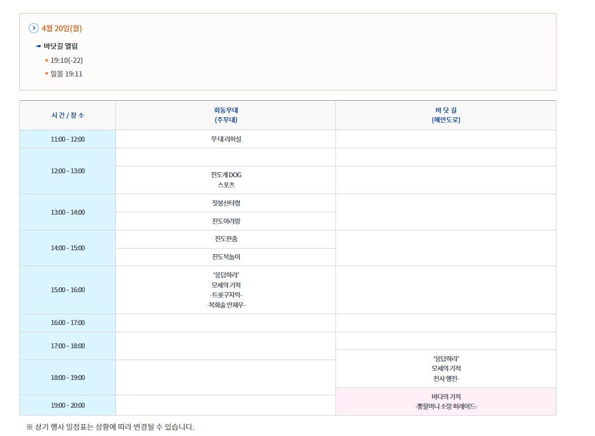This screenshot has width=595, height=436.
Task: Click the orange bullet beside 일몰 19:11
Action: click(x=48, y=74)
